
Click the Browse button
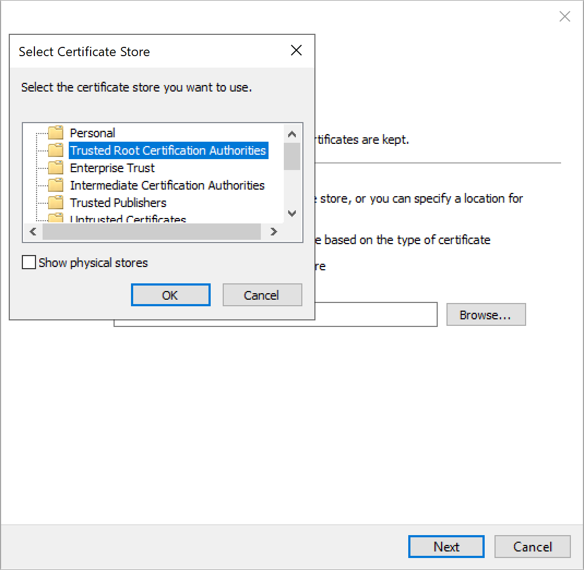click(485, 314)
